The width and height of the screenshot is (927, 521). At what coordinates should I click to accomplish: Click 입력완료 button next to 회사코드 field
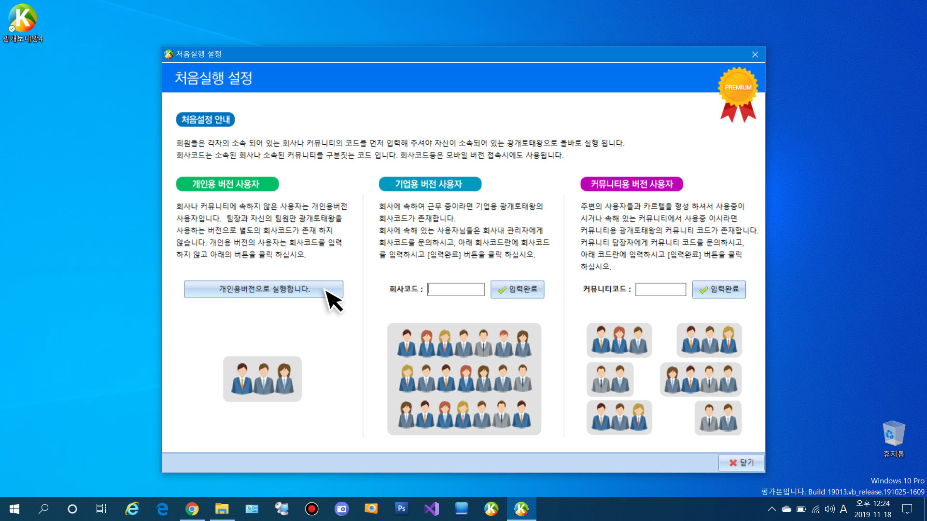point(517,289)
